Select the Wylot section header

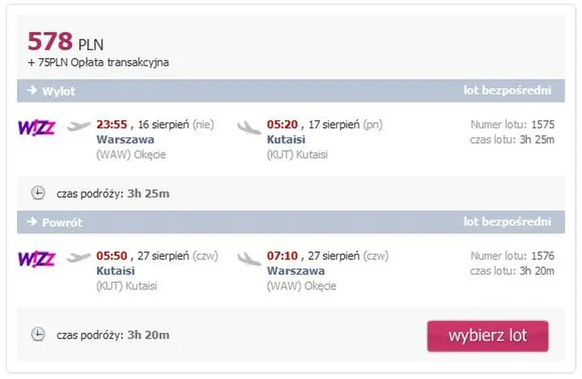click(x=58, y=91)
